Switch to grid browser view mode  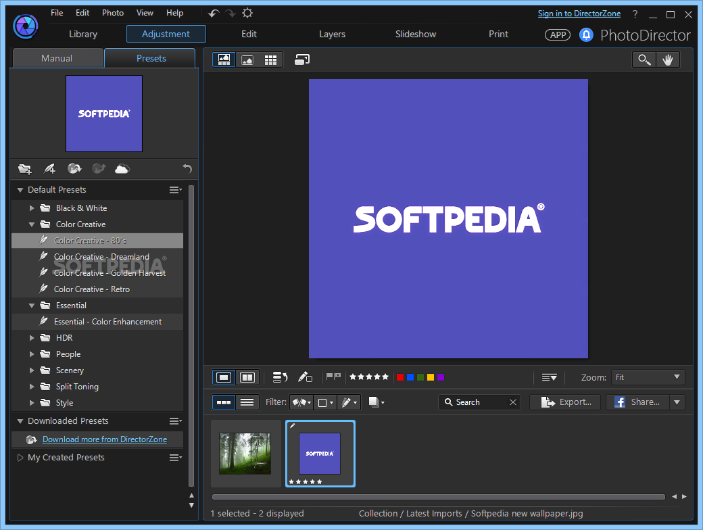tap(271, 59)
